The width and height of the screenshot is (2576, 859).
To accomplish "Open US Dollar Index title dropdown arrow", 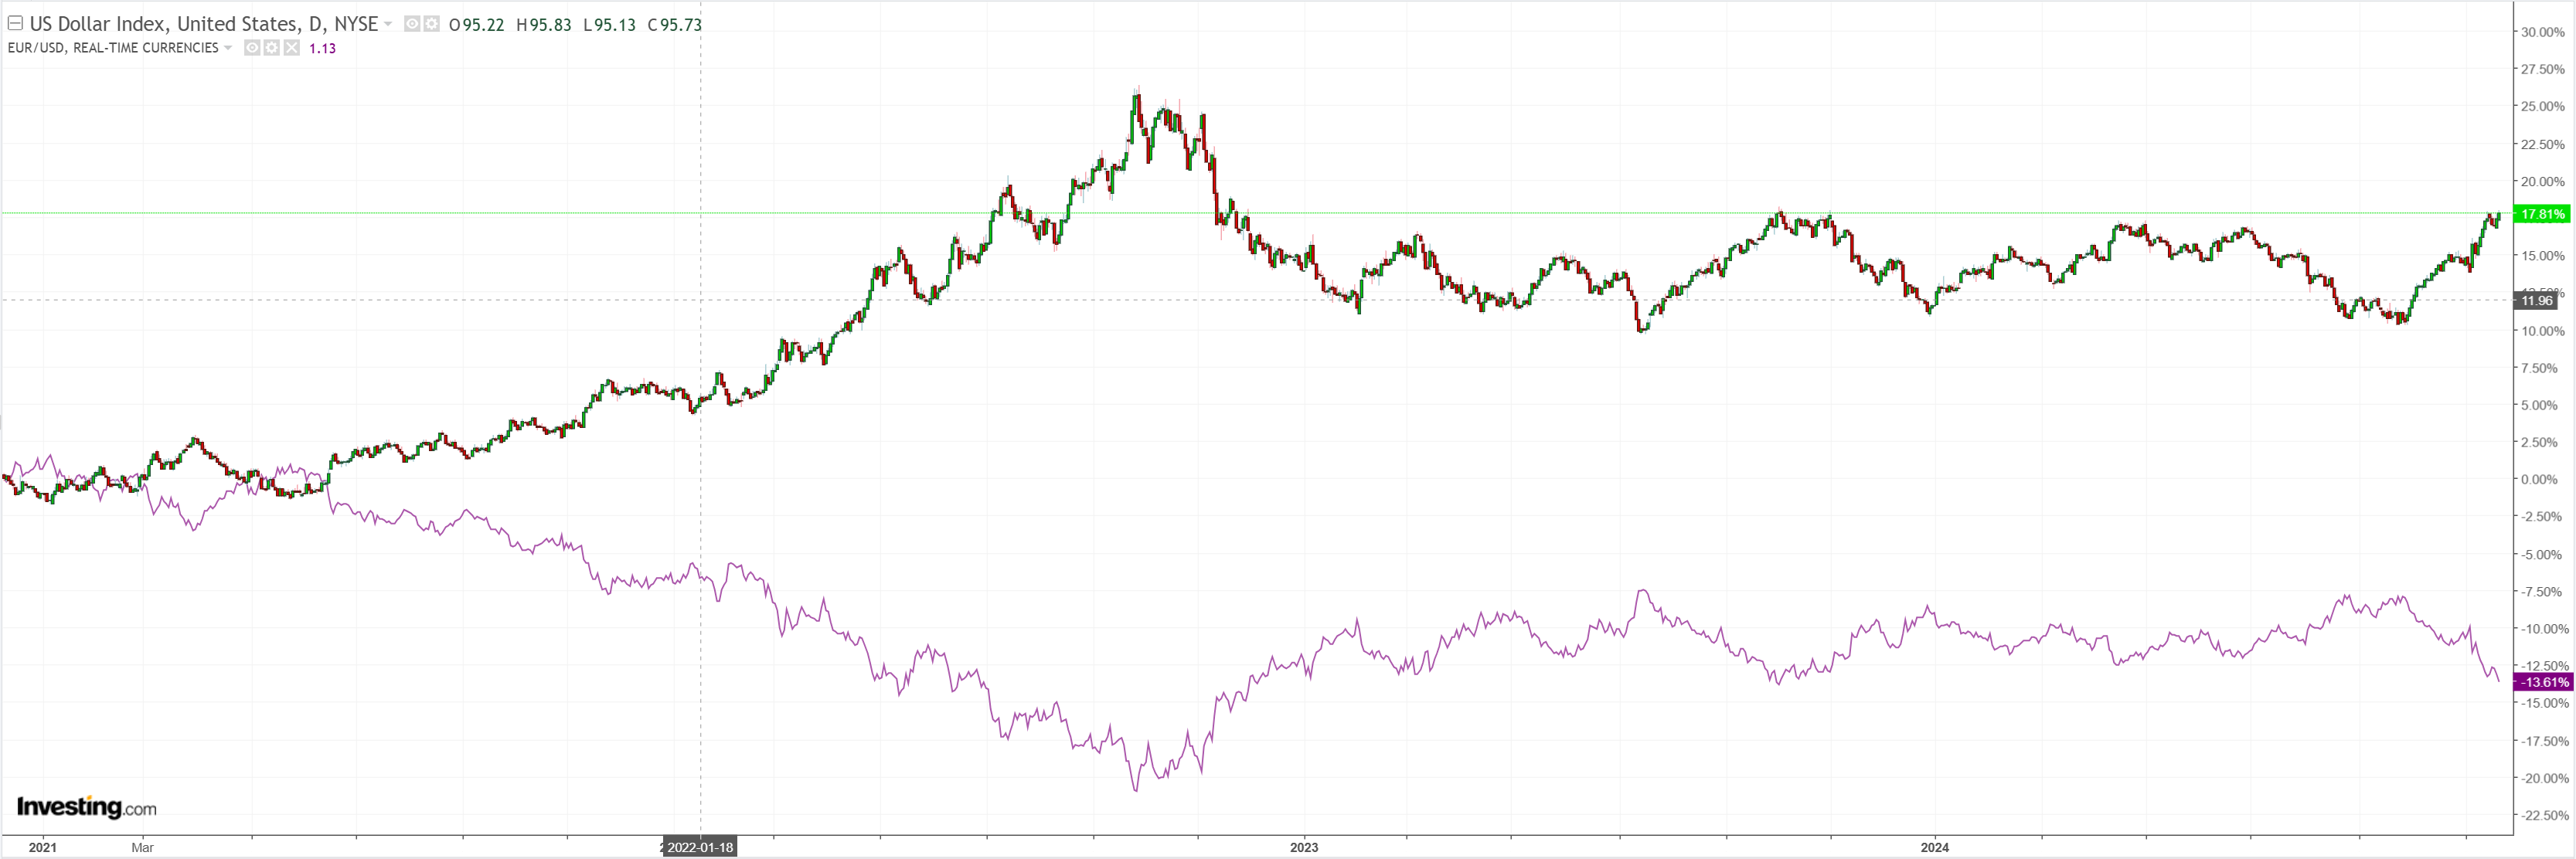I will (388, 24).
